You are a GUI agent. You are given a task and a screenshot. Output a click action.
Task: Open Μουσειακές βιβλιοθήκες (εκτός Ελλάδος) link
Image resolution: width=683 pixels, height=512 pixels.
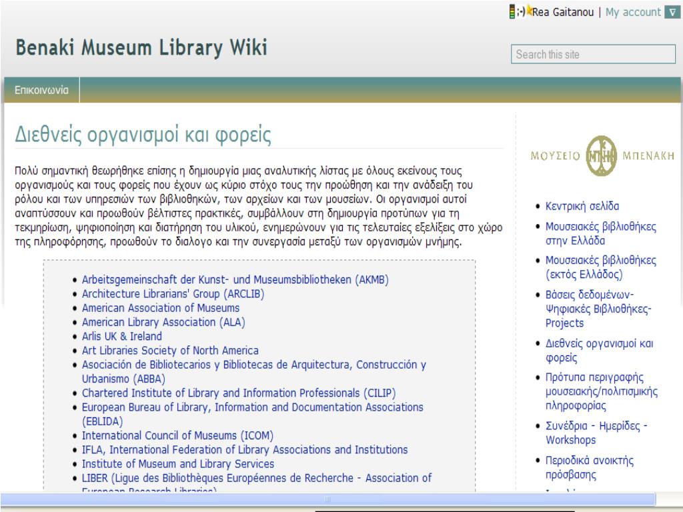pos(601,267)
